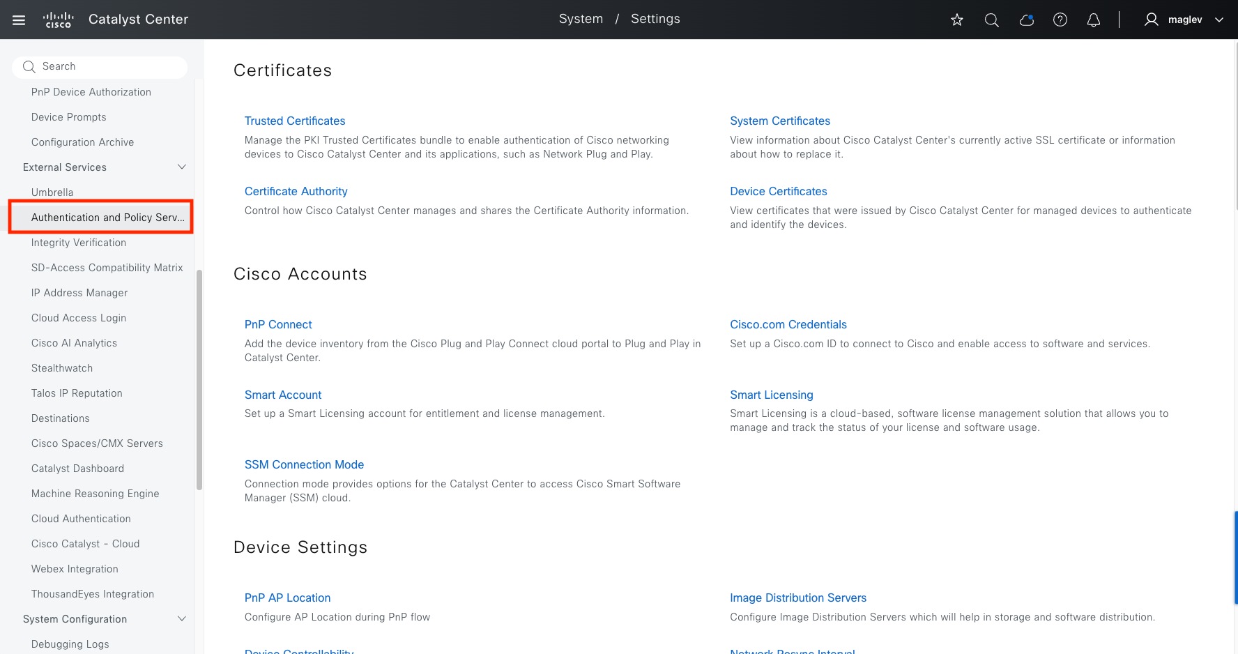The width and height of the screenshot is (1238, 654).
Task: Click the sidebar vertical scrollbar
Action: pyautogui.click(x=199, y=380)
